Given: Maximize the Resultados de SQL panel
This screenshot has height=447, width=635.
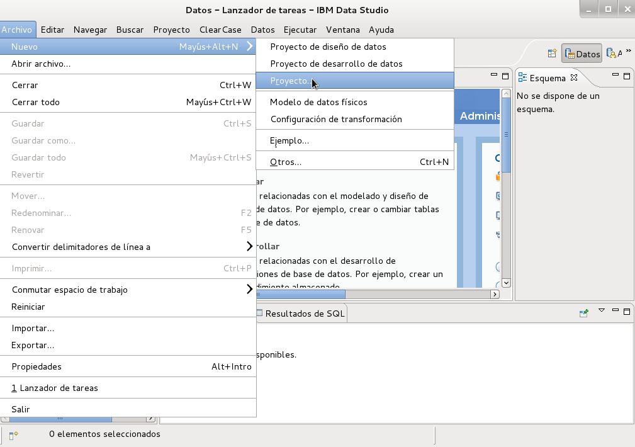Looking at the screenshot, I should click(x=626, y=311).
